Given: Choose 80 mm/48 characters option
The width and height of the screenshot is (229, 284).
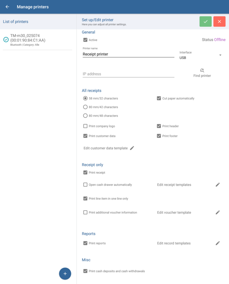Looking at the screenshot, I should (x=85, y=116).
